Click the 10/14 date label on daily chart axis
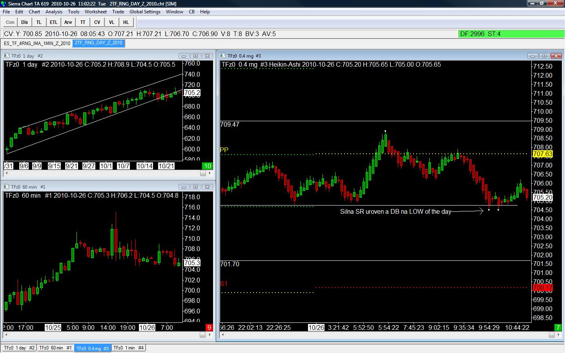This screenshot has height=353, width=565. (x=145, y=166)
